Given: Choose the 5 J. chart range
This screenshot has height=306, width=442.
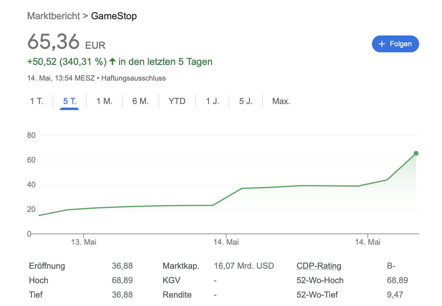Looking at the screenshot, I should coord(246,101).
